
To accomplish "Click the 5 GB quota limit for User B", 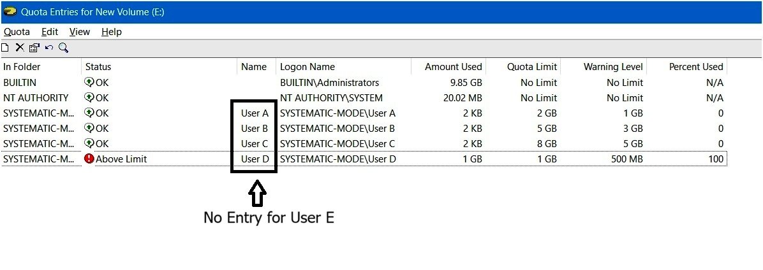I will pyautogui.click(x=545, y=129).
